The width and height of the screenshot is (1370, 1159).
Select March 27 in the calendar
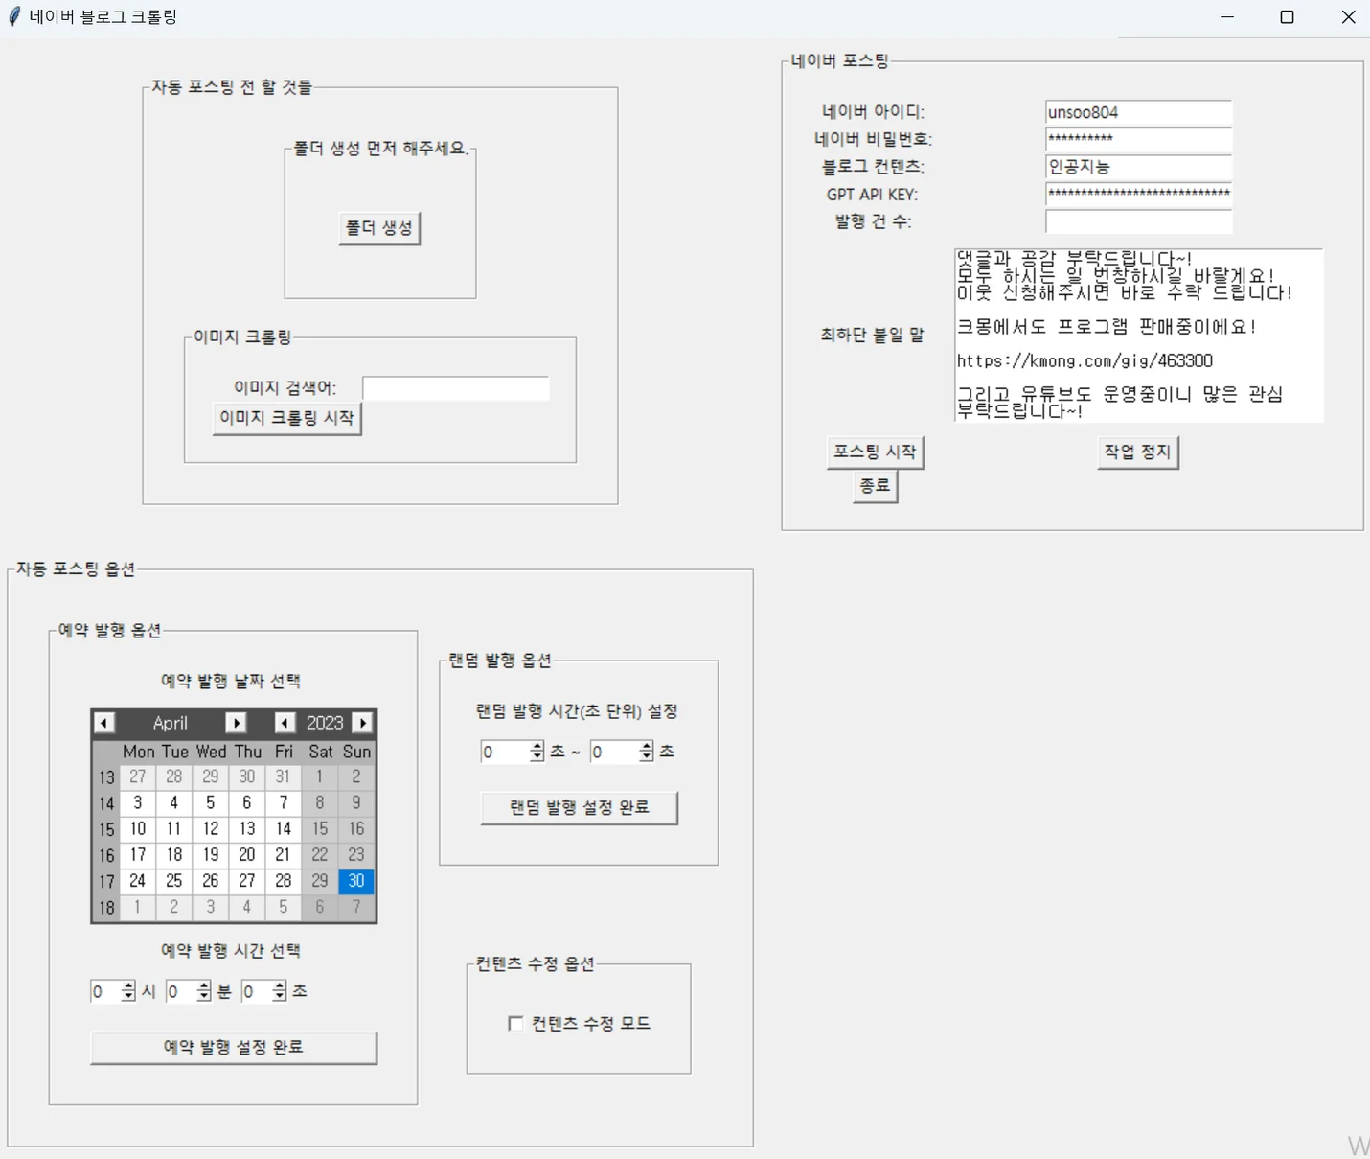coord(138,777)
